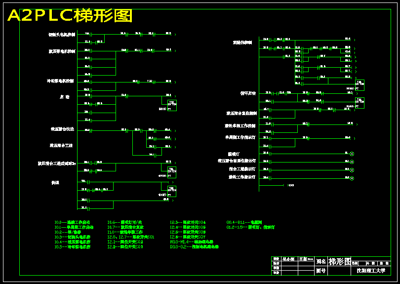Select the lamp symbol on the 滑台工进指示灯 rung
Screen dimensions: 400x284
(352, 170)
